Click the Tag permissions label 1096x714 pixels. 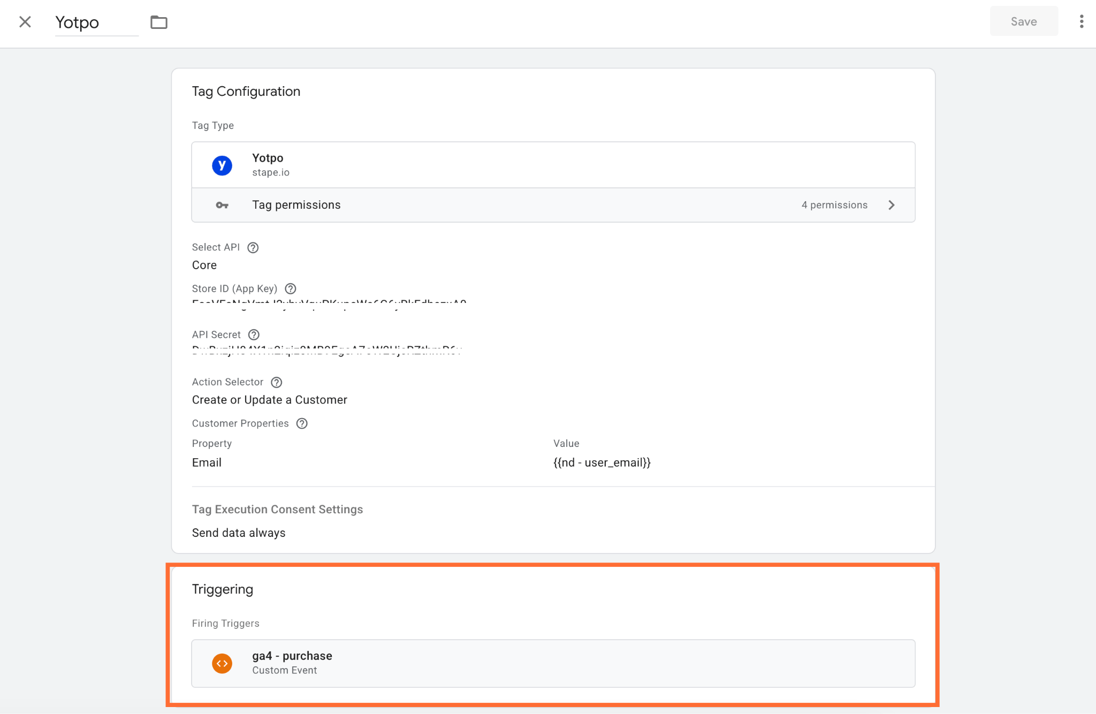point(296,205)
